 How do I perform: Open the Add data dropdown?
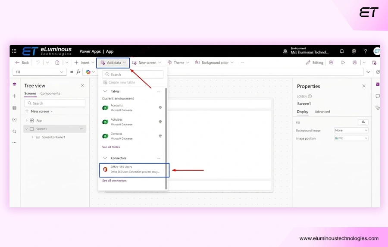pyautogui.click(x=113, y=63)
